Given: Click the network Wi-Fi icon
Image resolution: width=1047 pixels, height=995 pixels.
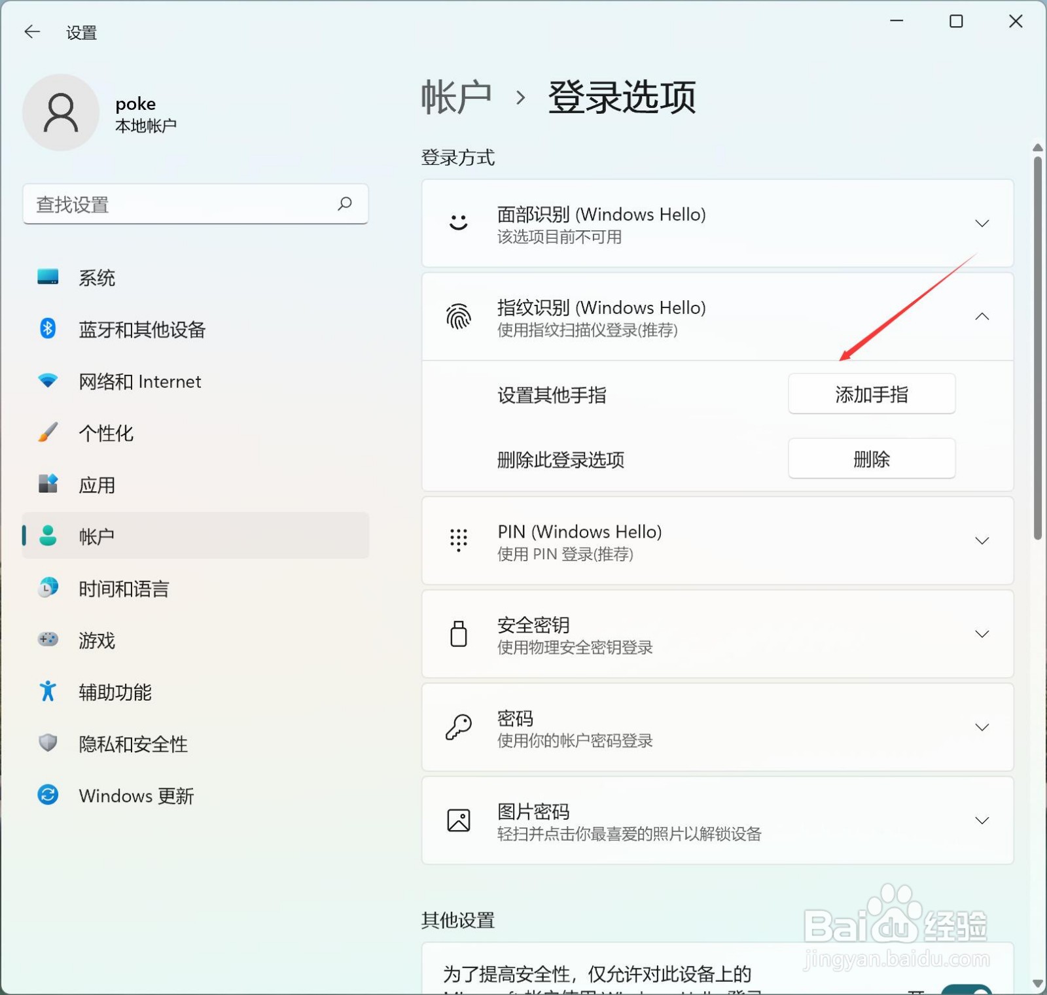Looking at the screenshot, I should tap(48, 380).
